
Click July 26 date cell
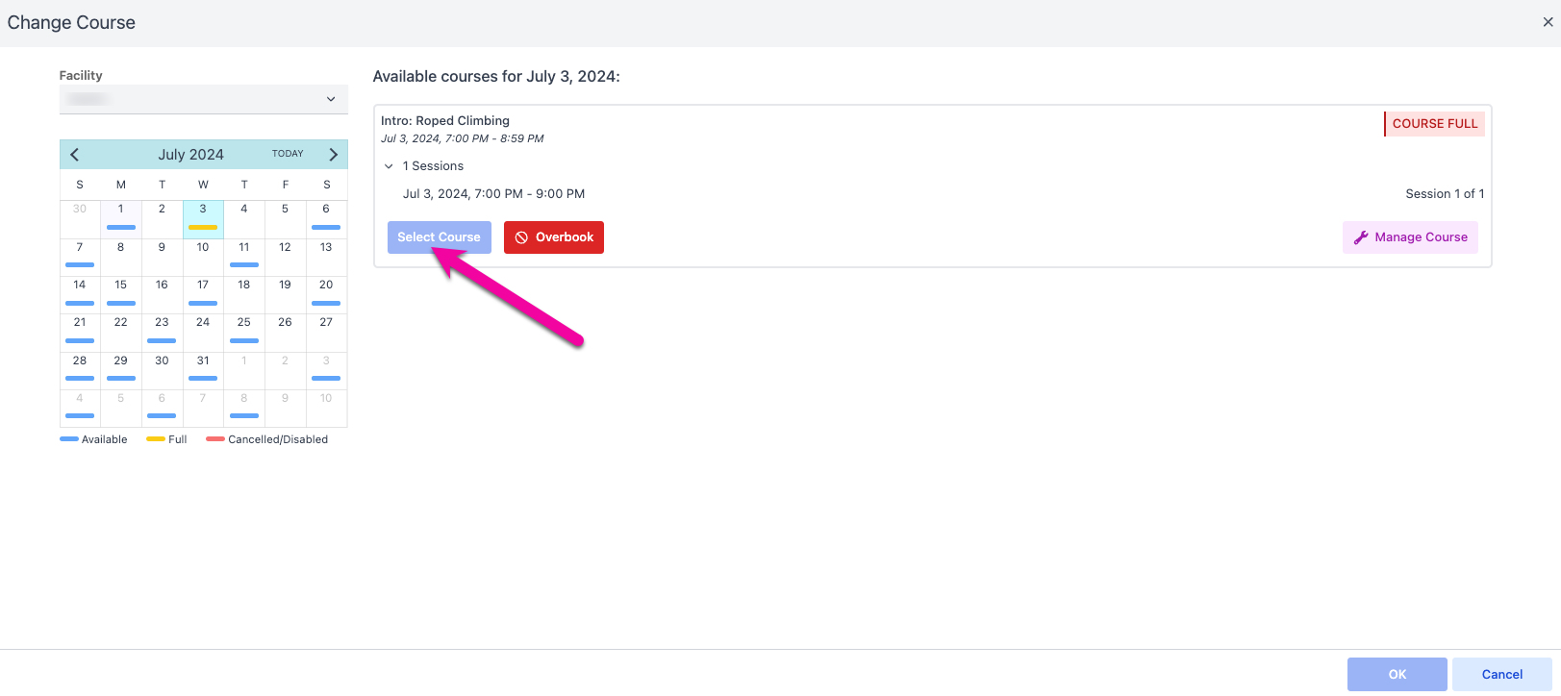(286, 333)
